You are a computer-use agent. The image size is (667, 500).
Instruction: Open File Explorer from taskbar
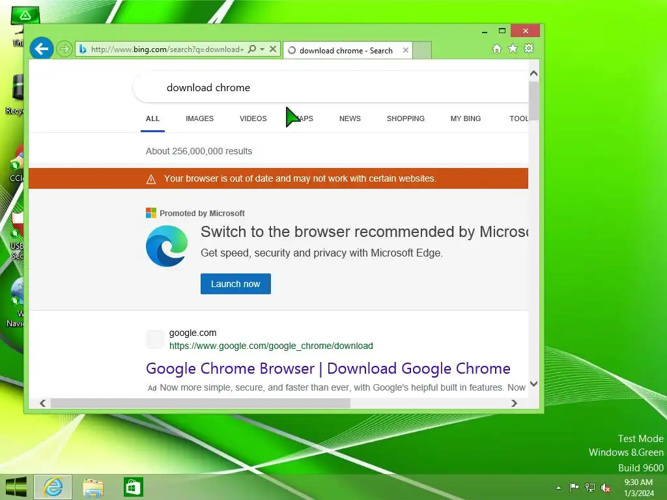tap(93, 488)
